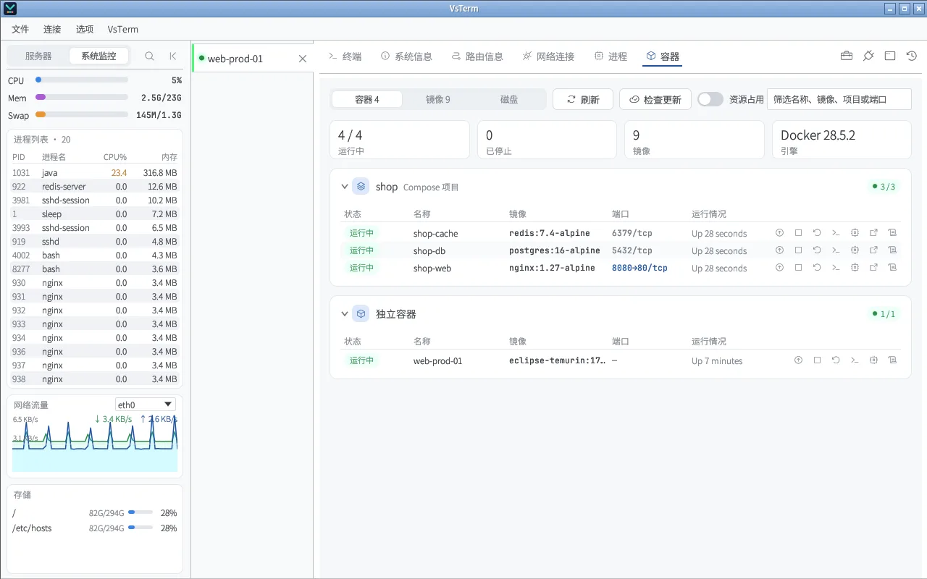This screenshot has width=927, height=579.
Task: Click the 检查更新 button
Action: coord(655,99)
